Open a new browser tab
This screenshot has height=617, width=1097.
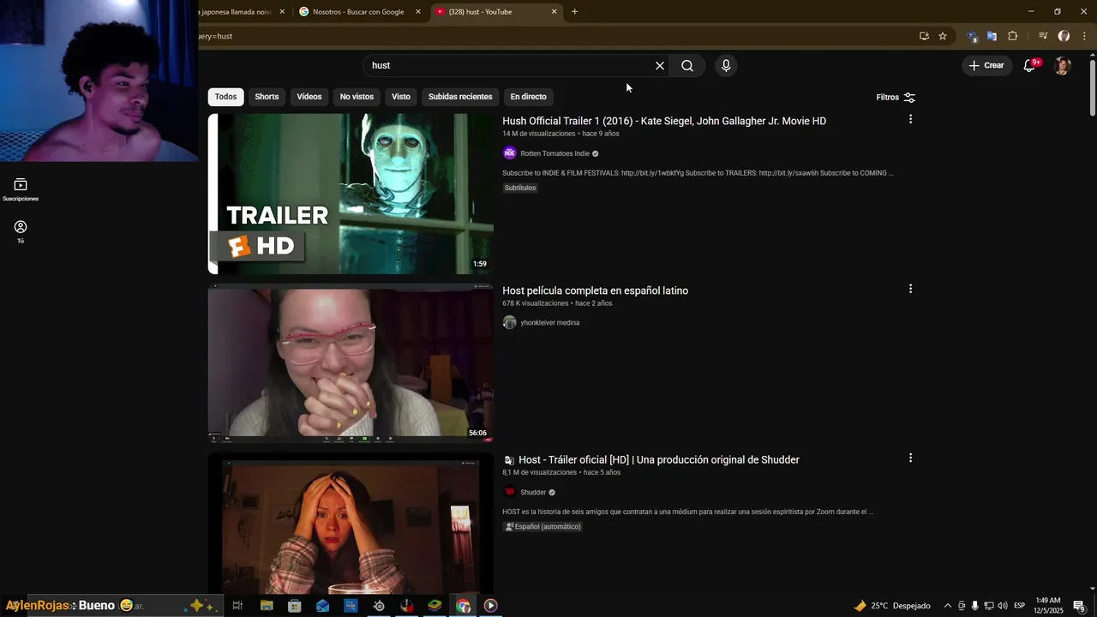[x=574, y=12]
